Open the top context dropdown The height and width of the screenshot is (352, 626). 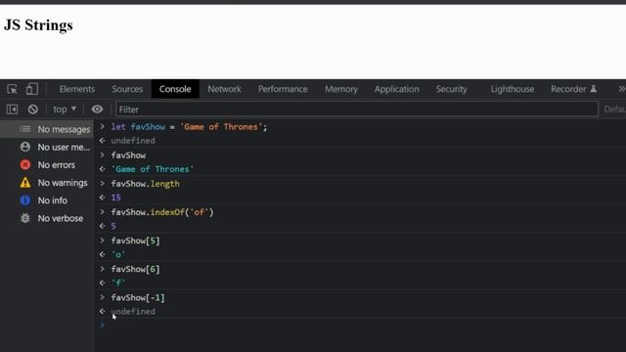pyautogui.click(x=65, y=109)
